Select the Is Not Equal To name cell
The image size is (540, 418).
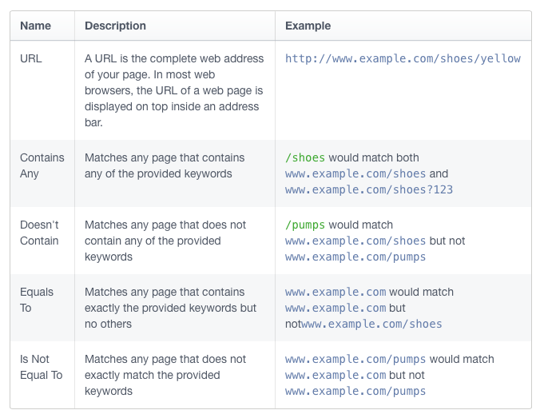(x=42, y=368)
